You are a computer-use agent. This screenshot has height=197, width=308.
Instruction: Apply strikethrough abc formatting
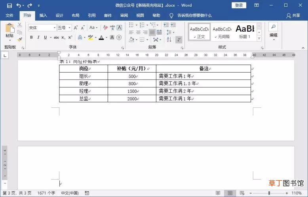point(56,37)
